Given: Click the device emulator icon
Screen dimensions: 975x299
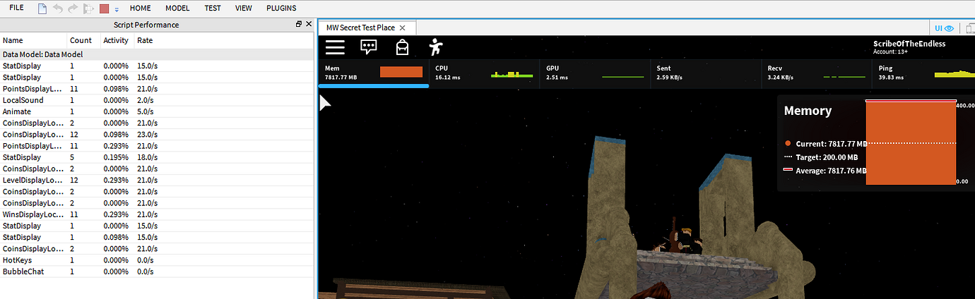Looking at the screenshot, I should tap(969, 28).
